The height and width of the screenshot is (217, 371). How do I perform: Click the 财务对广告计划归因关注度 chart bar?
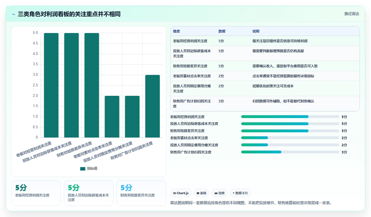(x=152, y=106)
